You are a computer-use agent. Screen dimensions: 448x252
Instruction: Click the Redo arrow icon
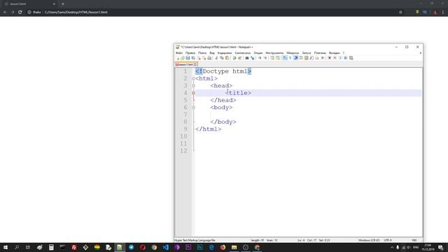click(239, 58)
